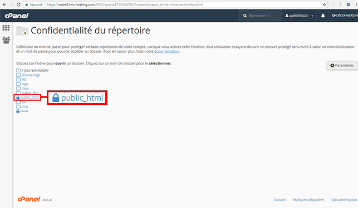Image resolution: width=358 pixels, height=208 pixels.
Task: Select the ssl folder name
Action: (x=23, y=102)
